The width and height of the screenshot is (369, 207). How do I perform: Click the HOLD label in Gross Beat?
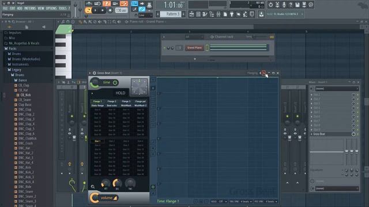tap(121, 93)
